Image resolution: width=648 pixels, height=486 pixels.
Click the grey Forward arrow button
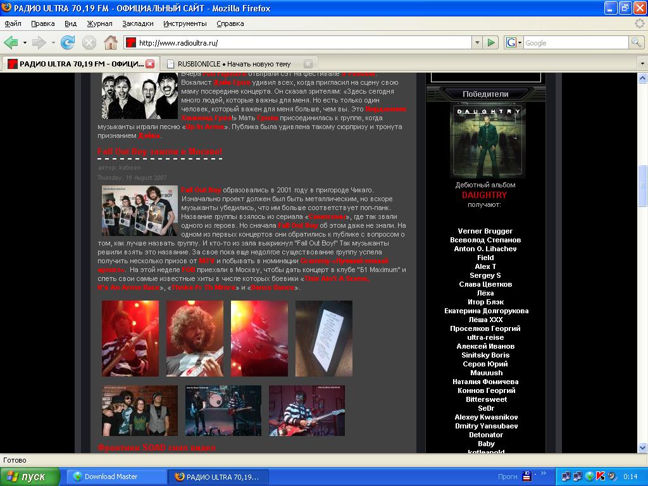pos(39,42)
